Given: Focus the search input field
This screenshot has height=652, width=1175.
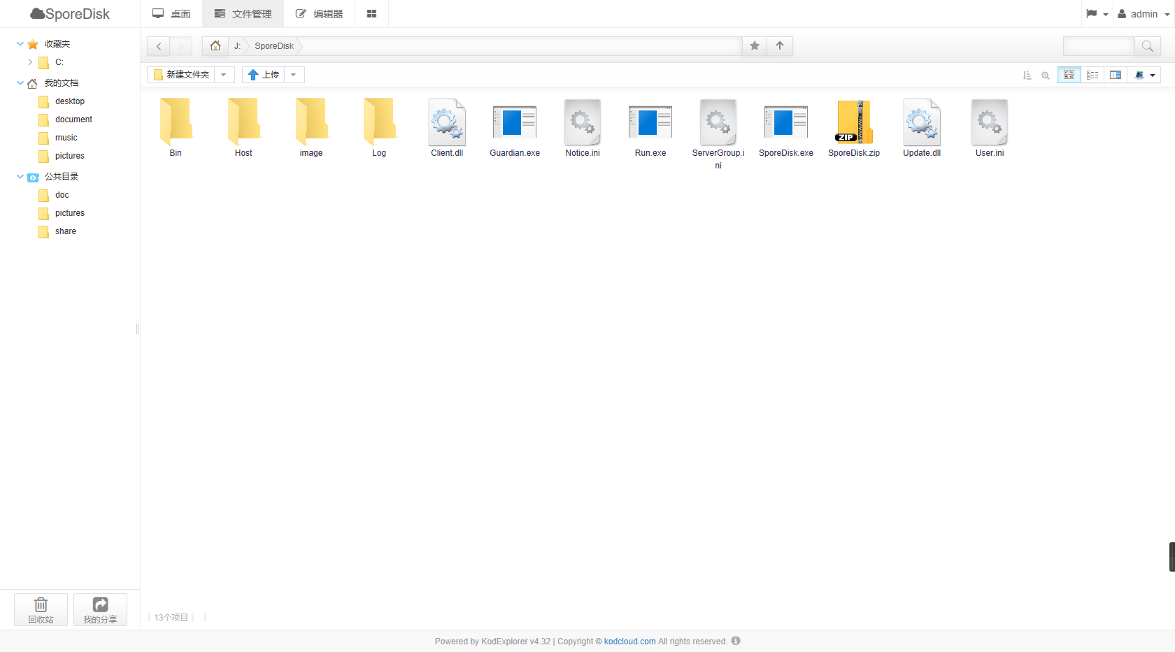Looking at the screenshot, I should pos(1099,46).
